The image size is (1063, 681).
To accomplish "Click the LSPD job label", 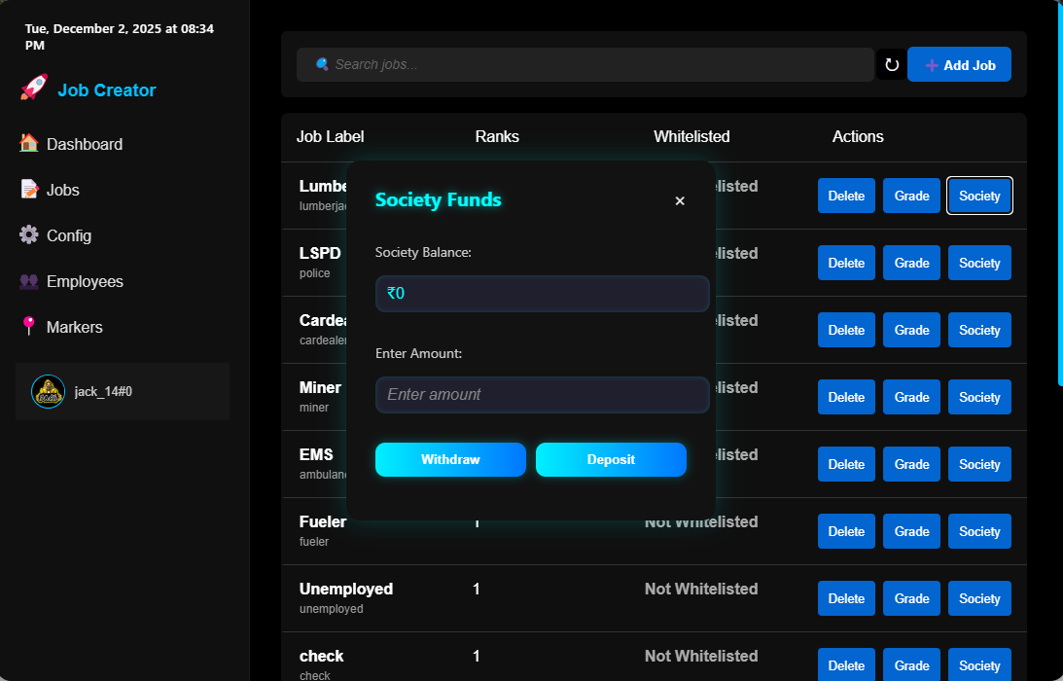I will pos(320,253).
